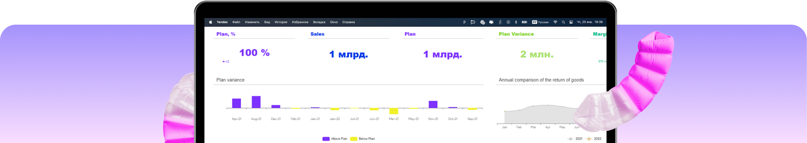Open Control Center toggles icon
This screenshot has width=807, height=143.
click(571, 22)
